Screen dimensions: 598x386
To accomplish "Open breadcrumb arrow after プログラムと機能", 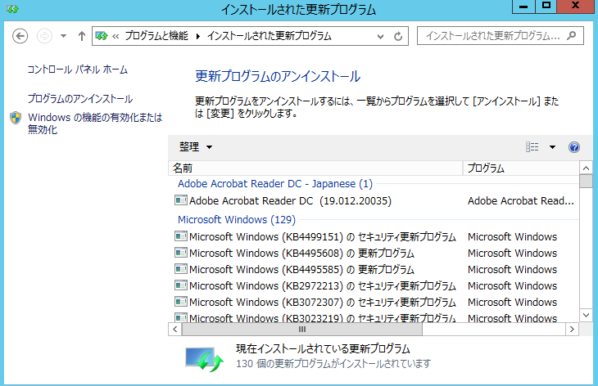I will pyautogui.click(x=198, y=37).
